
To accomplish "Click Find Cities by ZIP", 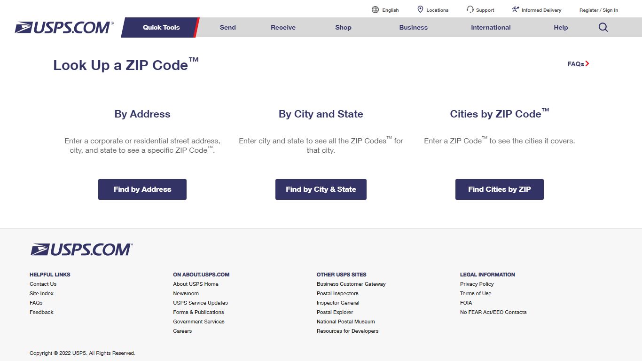I will tap(499, 189).
